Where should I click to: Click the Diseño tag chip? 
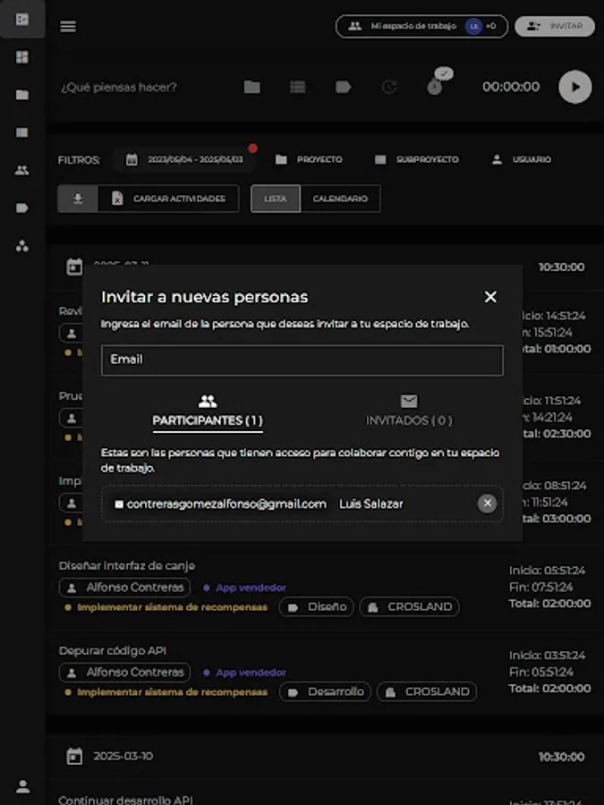pos(317,606)
